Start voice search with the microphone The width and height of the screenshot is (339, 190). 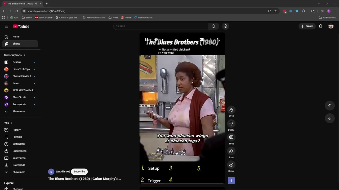pyautogui.click(x=226, y=26)
